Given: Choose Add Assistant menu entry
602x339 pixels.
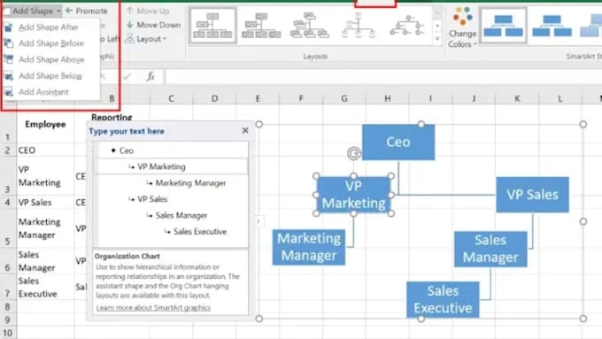Looking at the screenshot, I should tap(43, 92).
